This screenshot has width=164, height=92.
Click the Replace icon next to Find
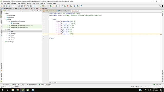[31, 6]
